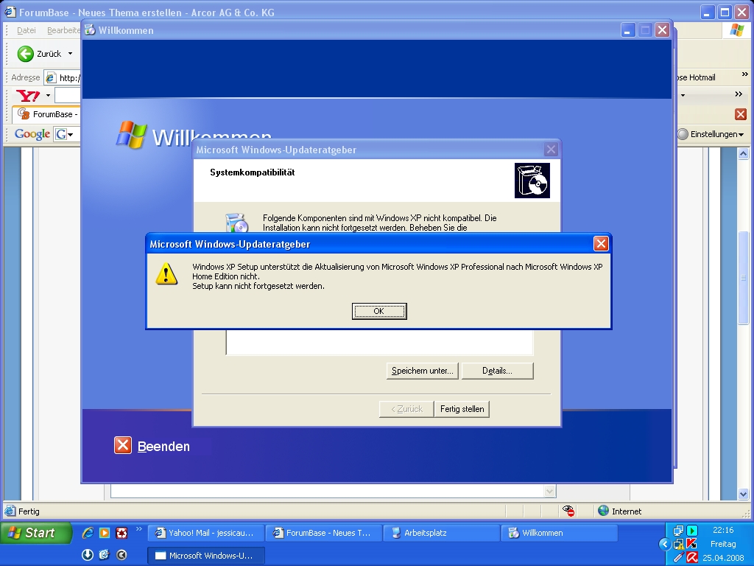Click the browser vertical scrollbar thumb
Viewport: 754px width, 566px height.
click(x=744, y=278)
